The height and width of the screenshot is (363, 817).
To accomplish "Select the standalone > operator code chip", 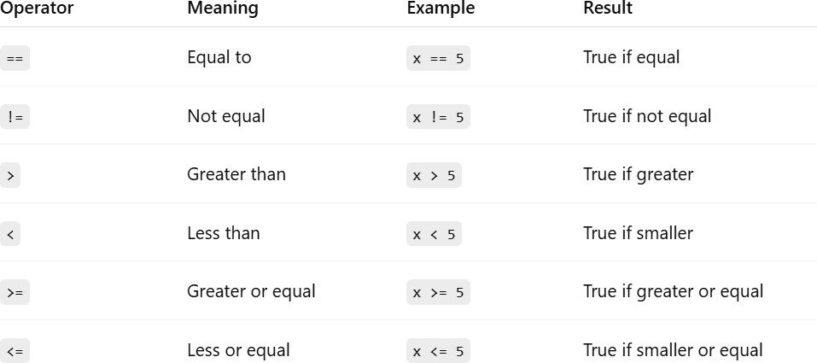I will click(x=10, y=175).
